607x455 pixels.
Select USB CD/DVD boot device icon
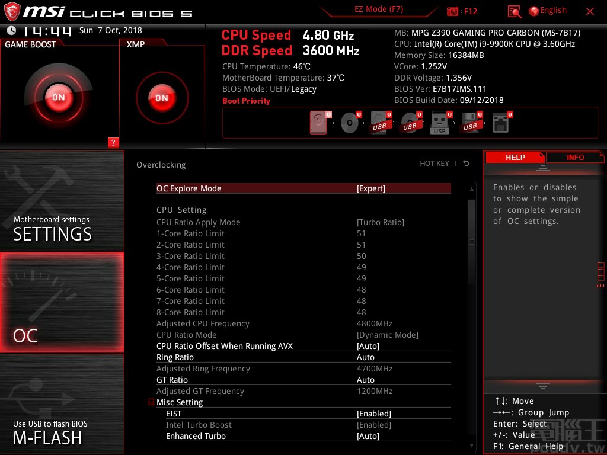(x=411, y=123)
